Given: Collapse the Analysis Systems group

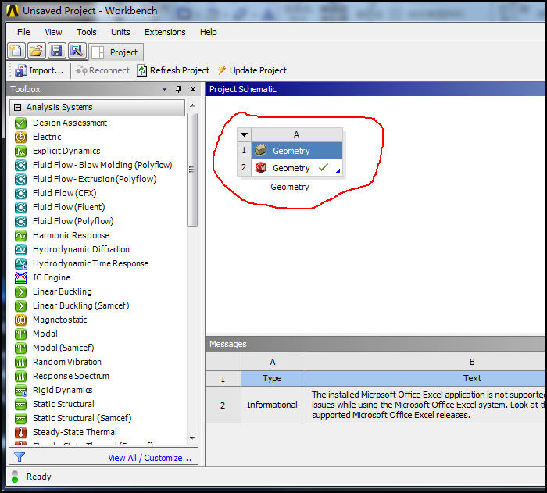Looking at the screenshot, I should point(18,108).
